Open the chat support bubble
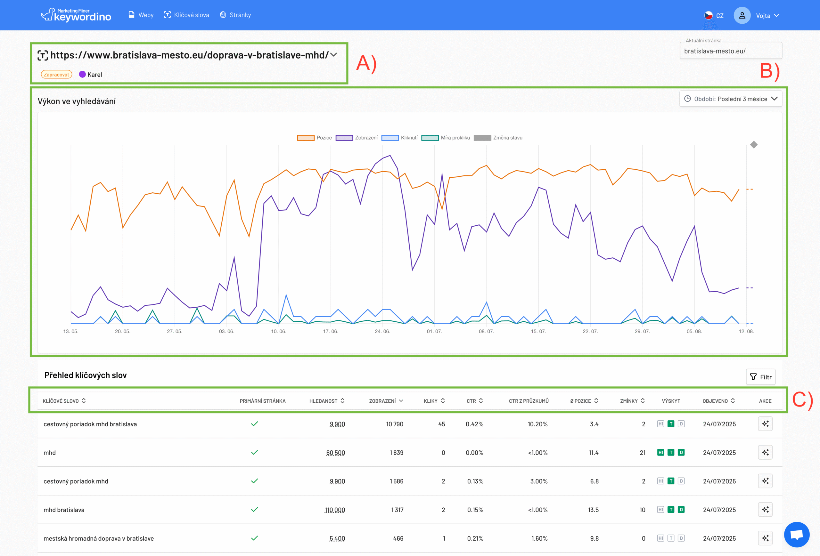Image resolution: width=820 pixels, height=556 pixels. [x=796, y=535]
